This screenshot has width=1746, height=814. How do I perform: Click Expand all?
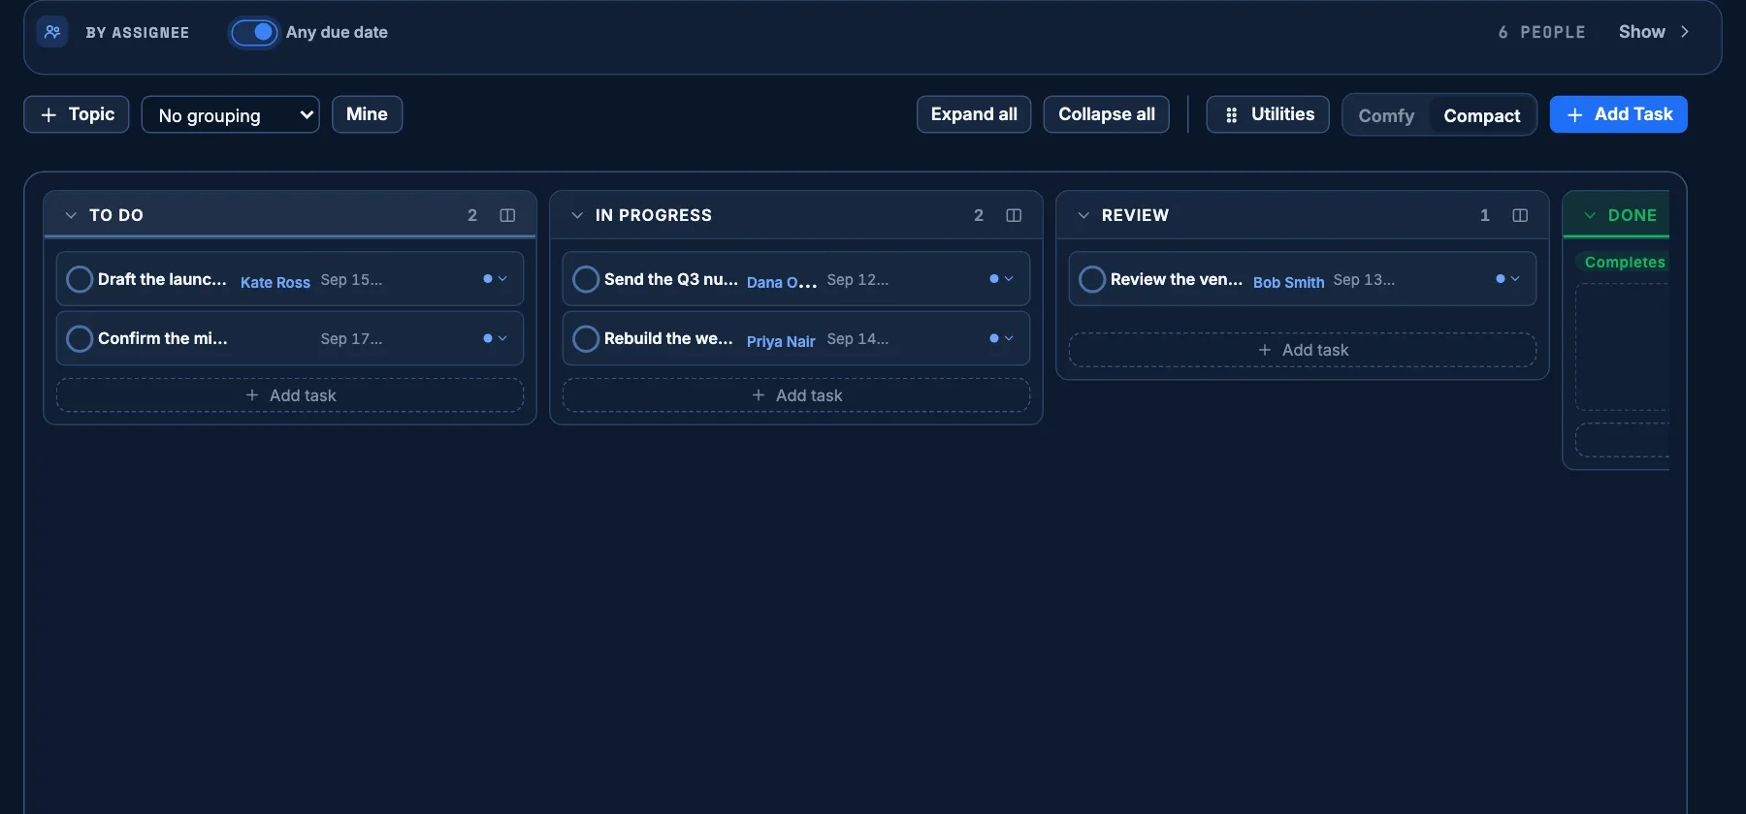974,114
